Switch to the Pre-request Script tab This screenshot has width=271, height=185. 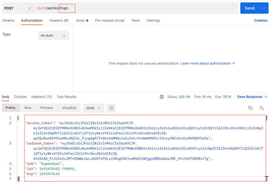[110, 21]
